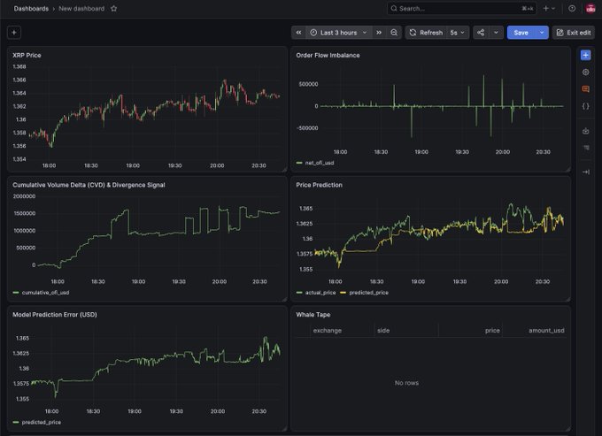Screen dimensions: 602x436
Task: Toggle net_ofi_usd legend series
Action: (320, 163)
